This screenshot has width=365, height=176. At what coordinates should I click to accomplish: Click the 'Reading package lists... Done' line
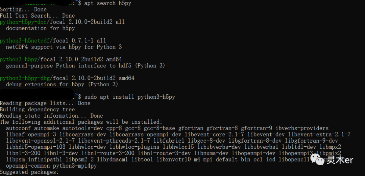point(45,103)
